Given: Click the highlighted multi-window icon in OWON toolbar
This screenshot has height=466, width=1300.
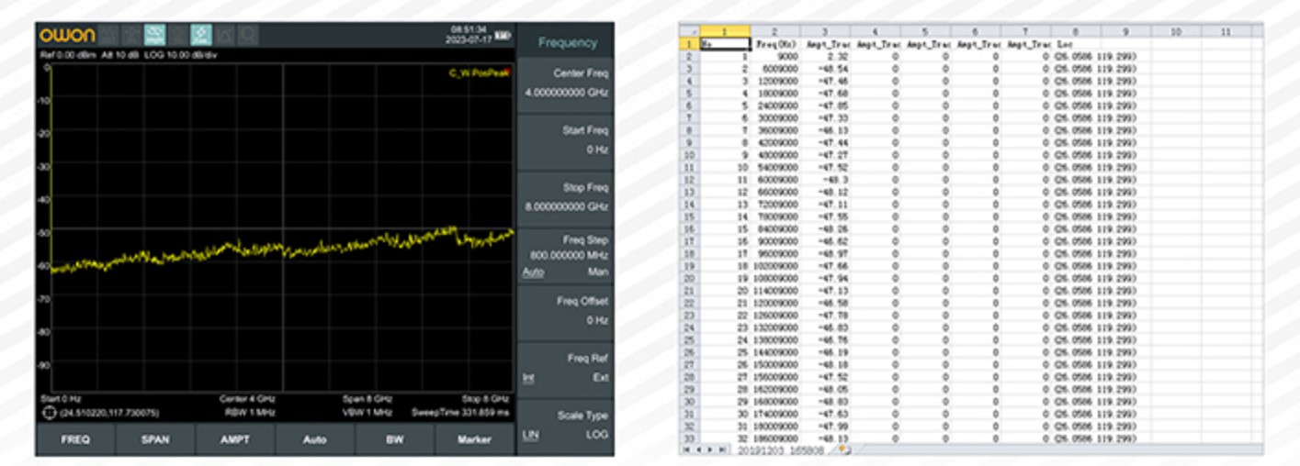Looking at the screenshot, I should (x=154, y=35).
